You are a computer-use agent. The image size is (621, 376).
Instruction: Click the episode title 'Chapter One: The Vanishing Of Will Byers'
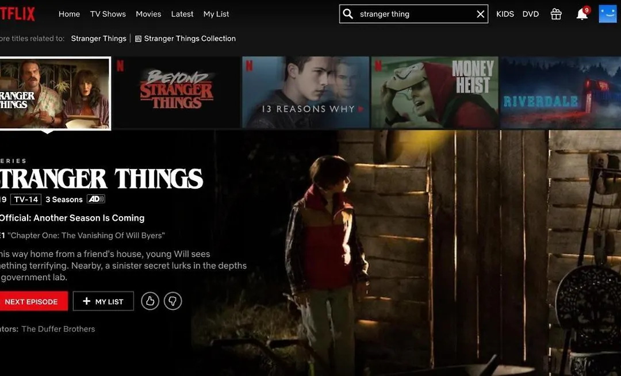(86, 236)
